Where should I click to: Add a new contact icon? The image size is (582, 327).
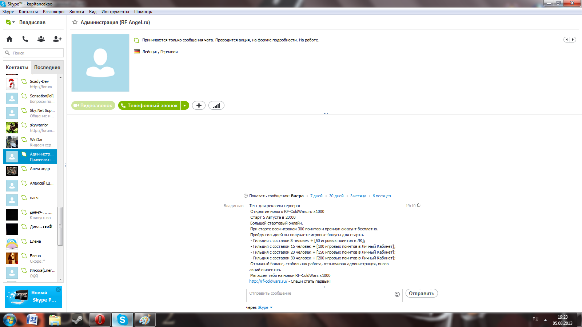point(57,39)
